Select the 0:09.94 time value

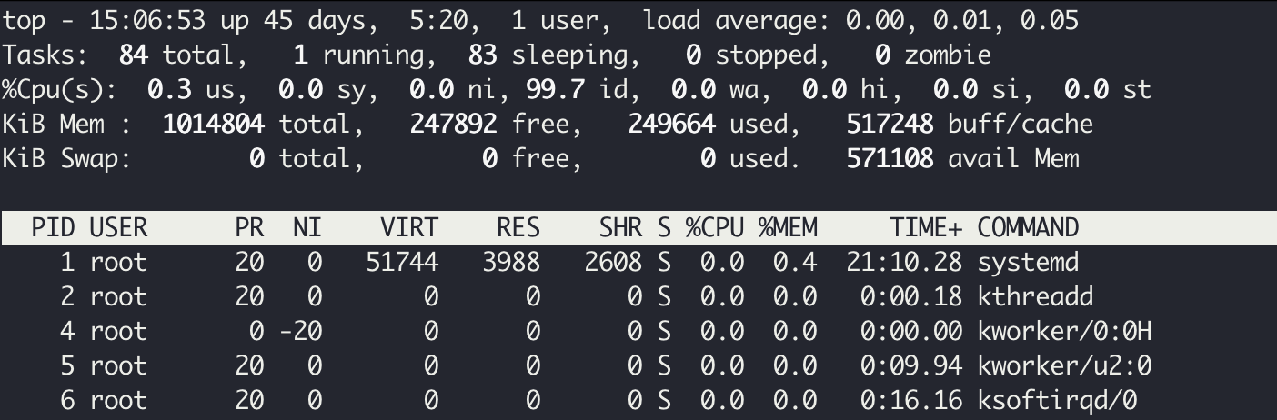910,366
